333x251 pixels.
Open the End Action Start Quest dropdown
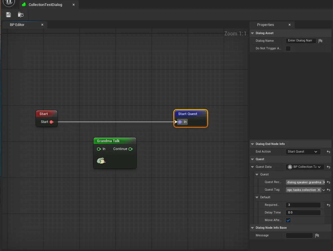tap(303, 152)
